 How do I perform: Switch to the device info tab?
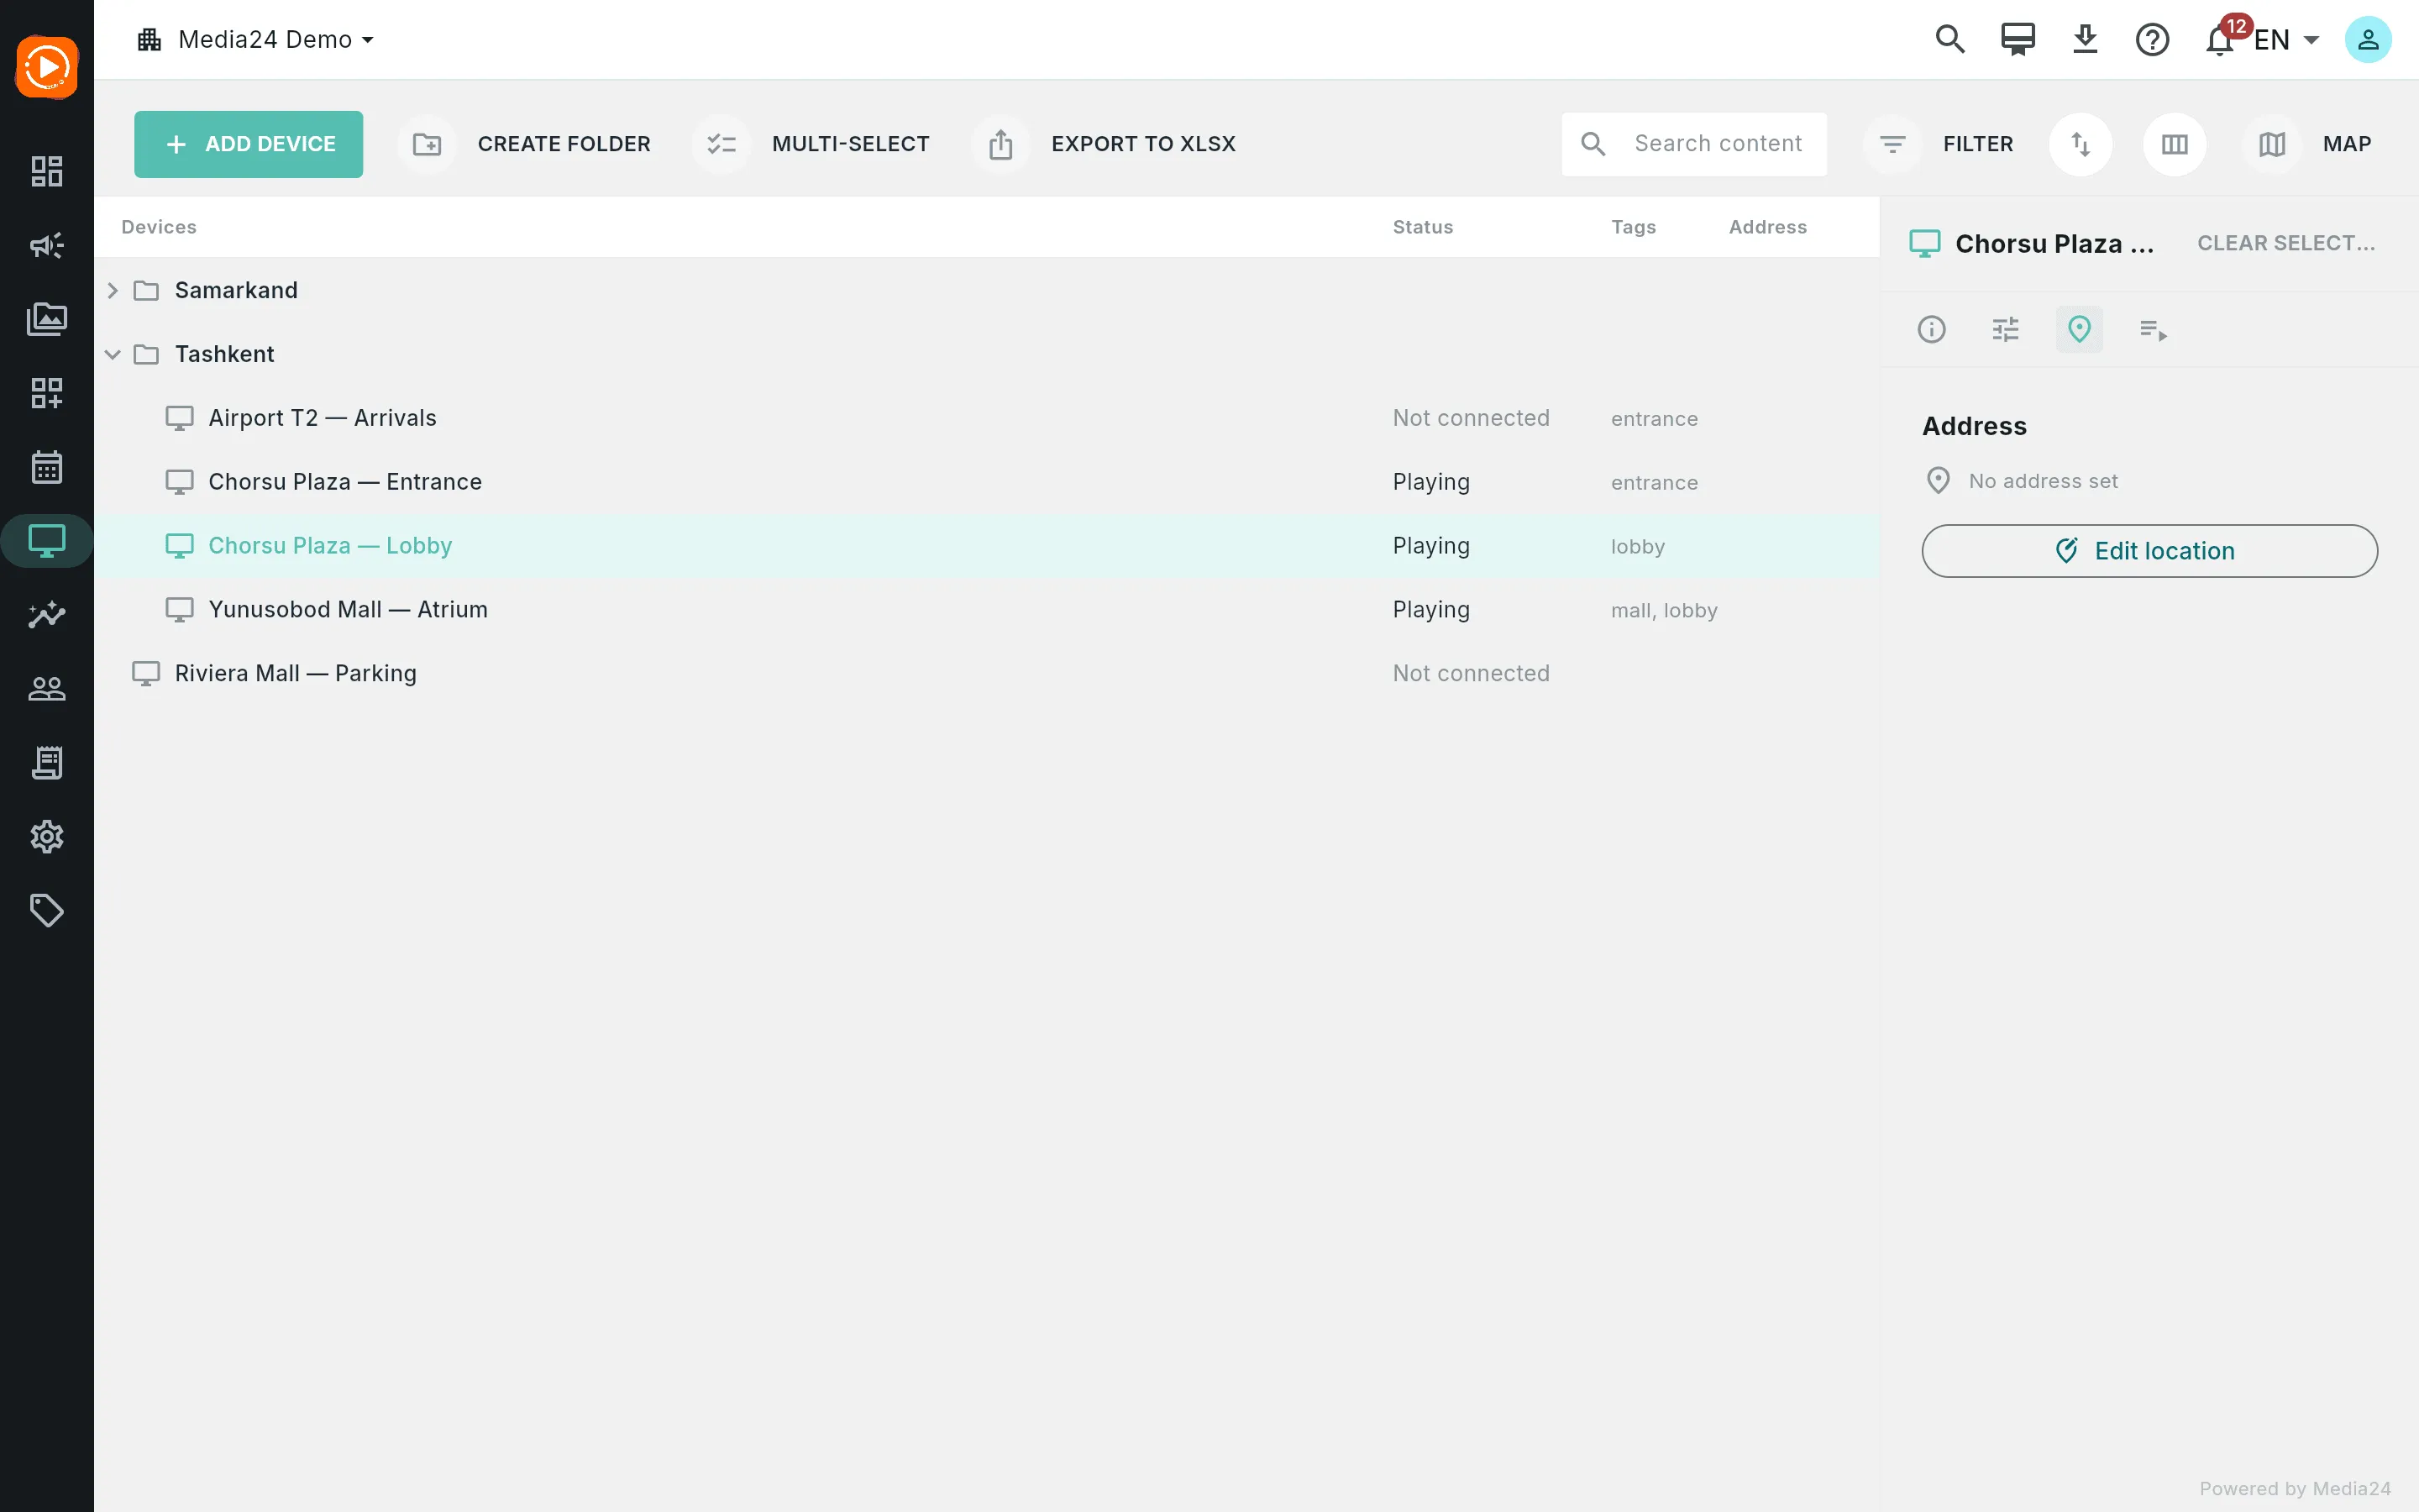tap(1931, 329)
